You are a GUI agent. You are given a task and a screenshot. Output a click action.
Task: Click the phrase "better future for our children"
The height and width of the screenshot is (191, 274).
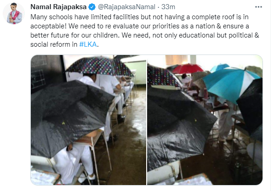coord(75,35)
